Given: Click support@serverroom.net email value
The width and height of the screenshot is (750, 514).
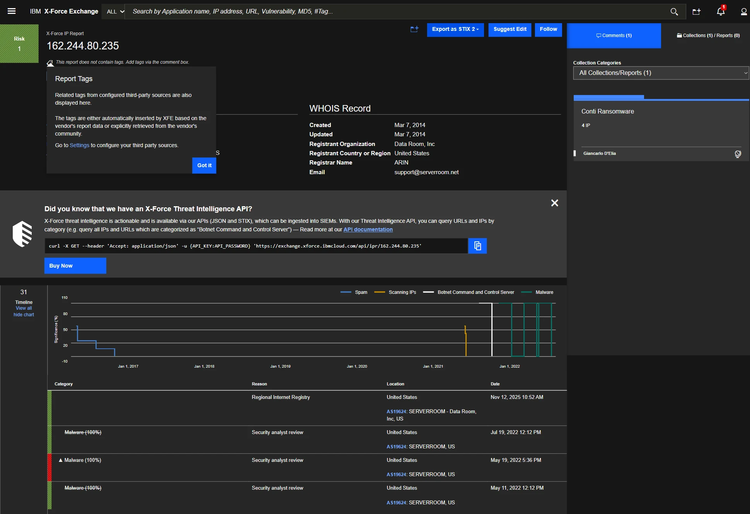Looking at the screenshot, I should pos(426,173).
